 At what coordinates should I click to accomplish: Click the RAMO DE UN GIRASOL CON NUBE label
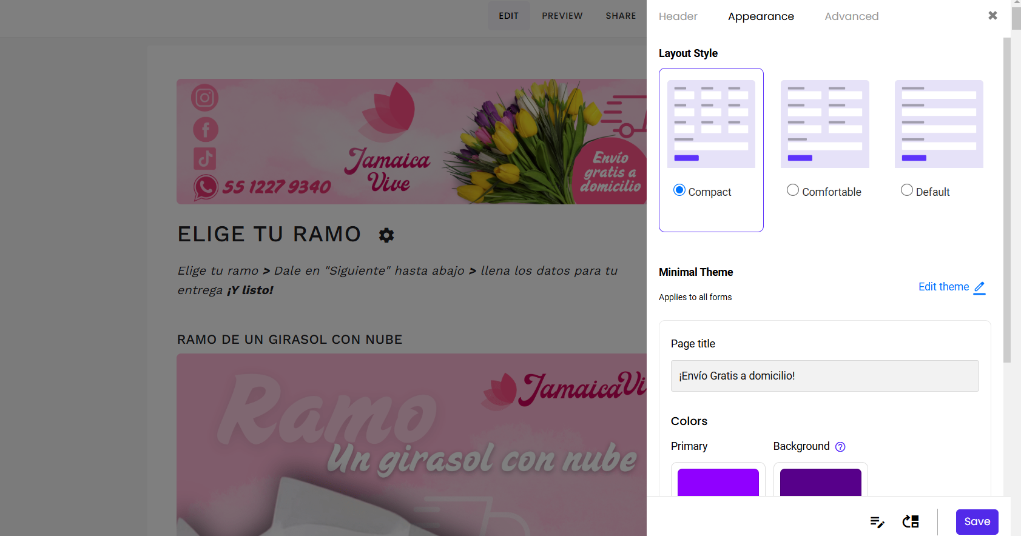290,340
